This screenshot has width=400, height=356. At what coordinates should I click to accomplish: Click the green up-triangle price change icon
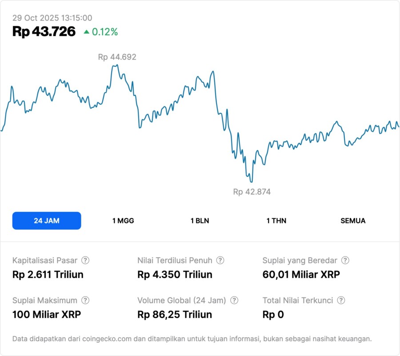86,32
